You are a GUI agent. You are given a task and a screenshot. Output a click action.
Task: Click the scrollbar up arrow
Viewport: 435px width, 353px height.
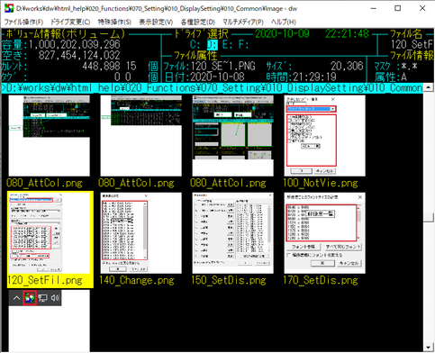click(x=428, y=87)
